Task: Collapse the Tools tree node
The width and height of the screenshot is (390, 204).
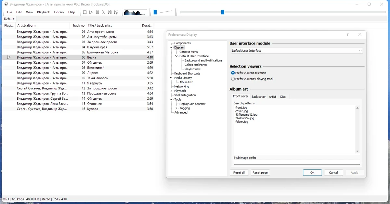Action: 171,99
